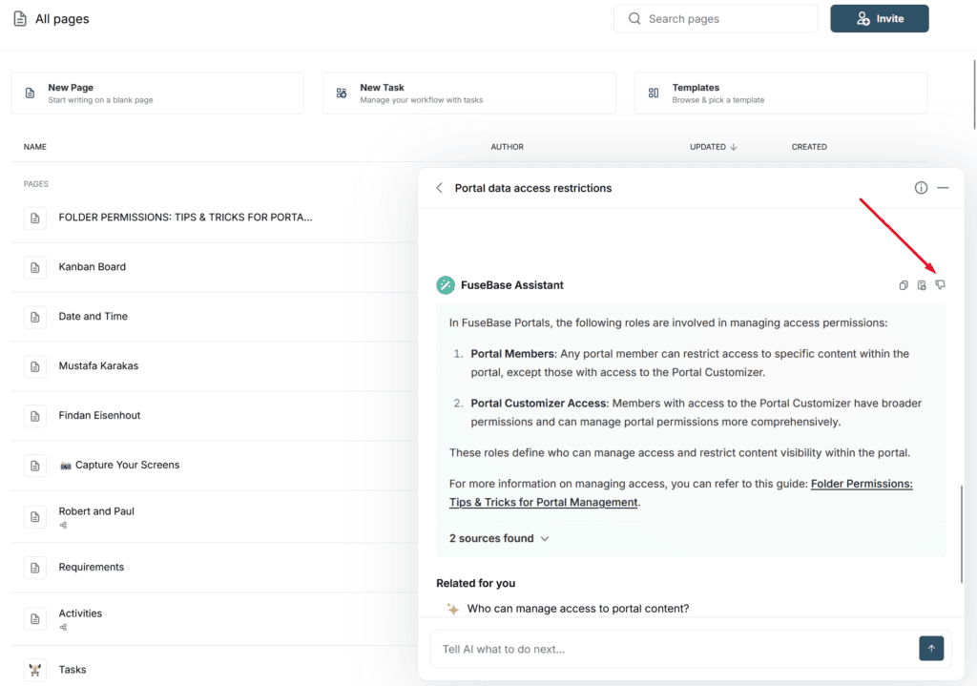
Task: Click the New Page document icon
Action: click(30, 93)
